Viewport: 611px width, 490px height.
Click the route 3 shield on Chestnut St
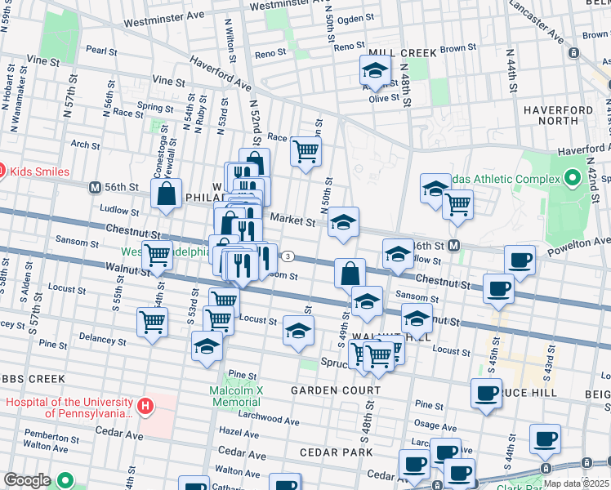click(x=288, y=256)
